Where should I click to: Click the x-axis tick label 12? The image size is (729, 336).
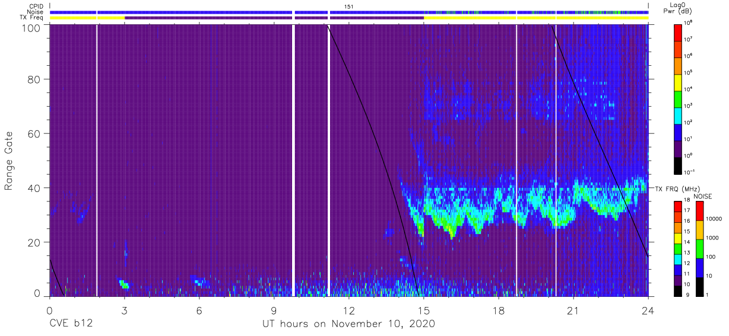point(349,310)
